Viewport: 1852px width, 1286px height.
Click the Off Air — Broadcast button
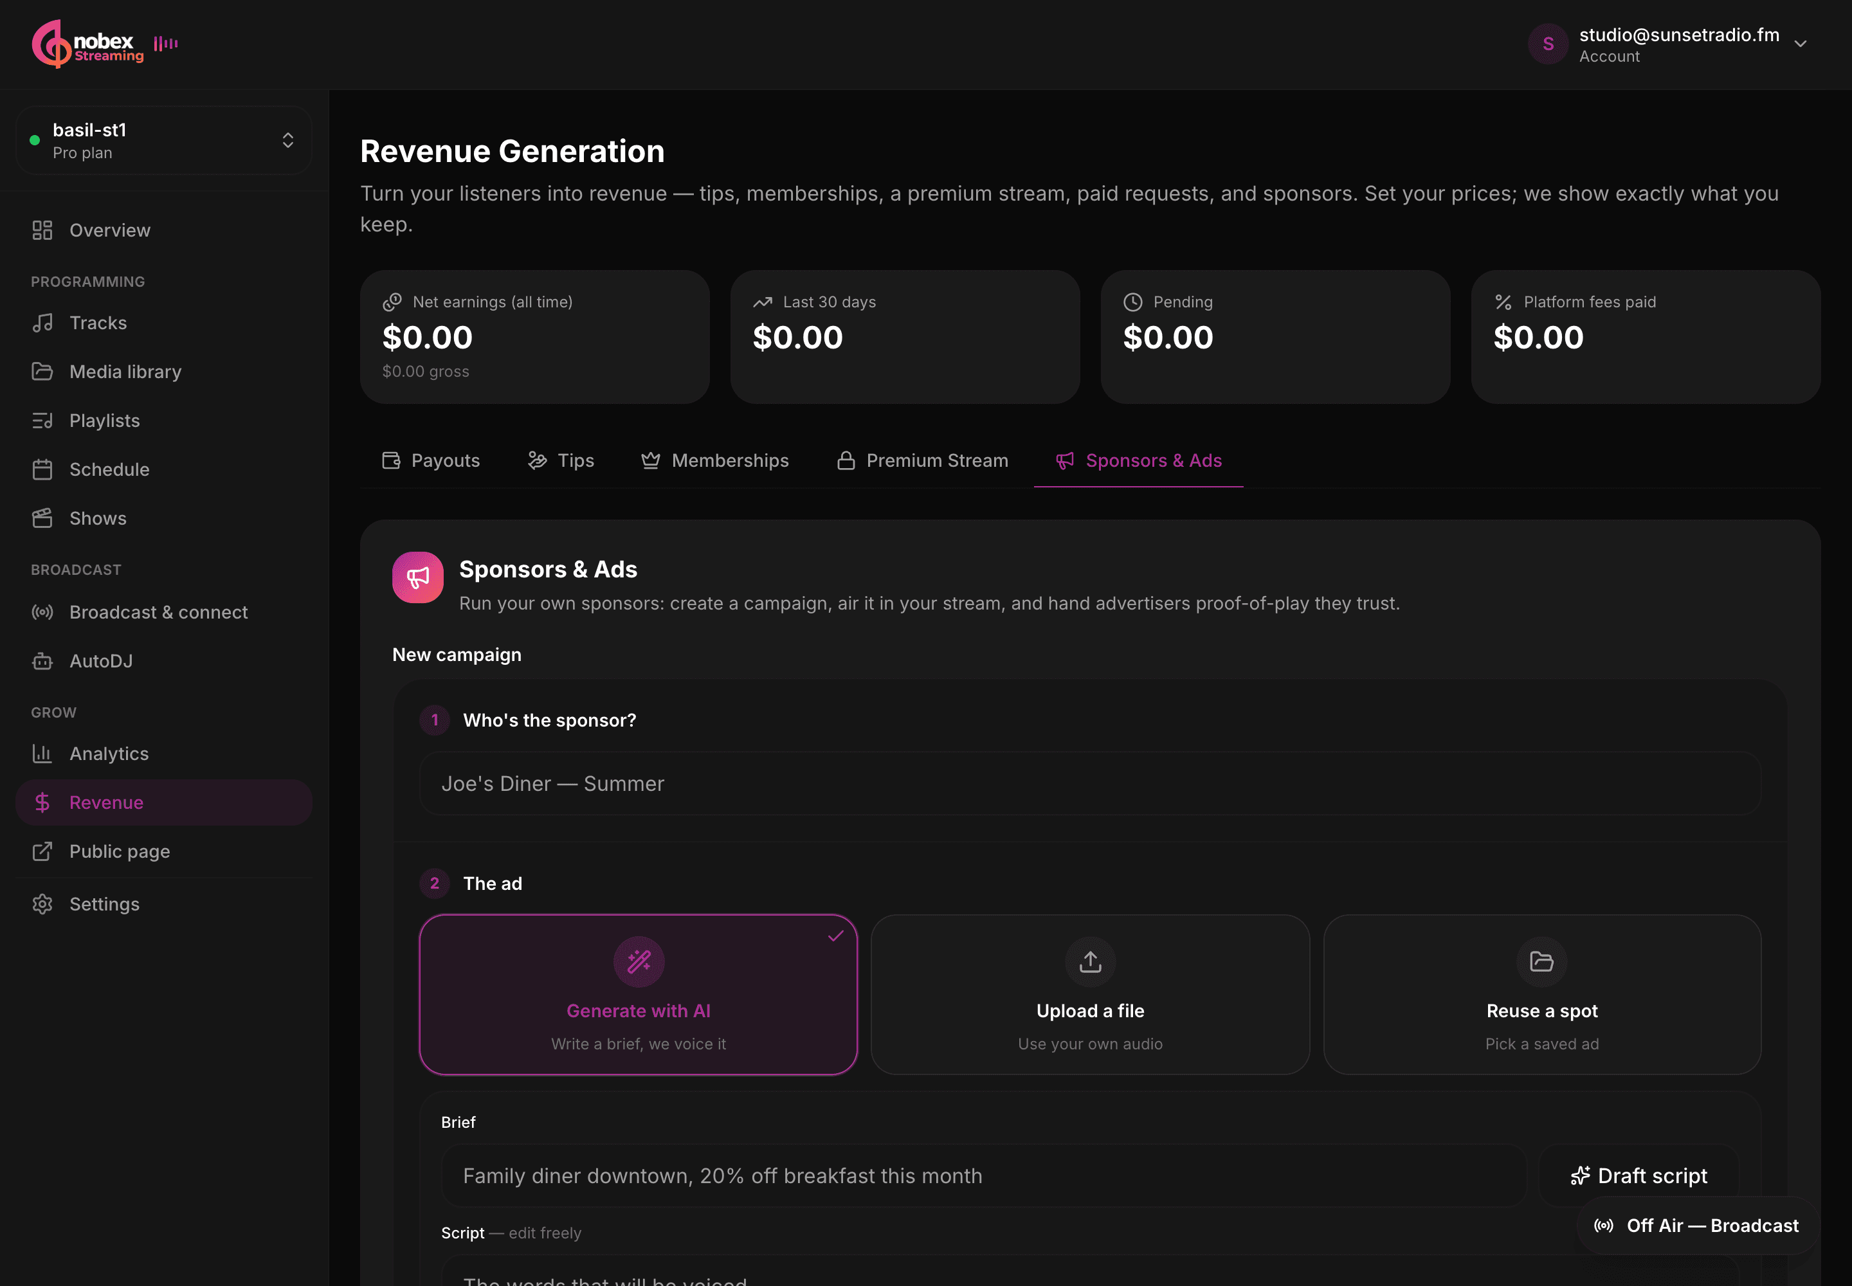pyautogui.click(x=1696, y=1226)
